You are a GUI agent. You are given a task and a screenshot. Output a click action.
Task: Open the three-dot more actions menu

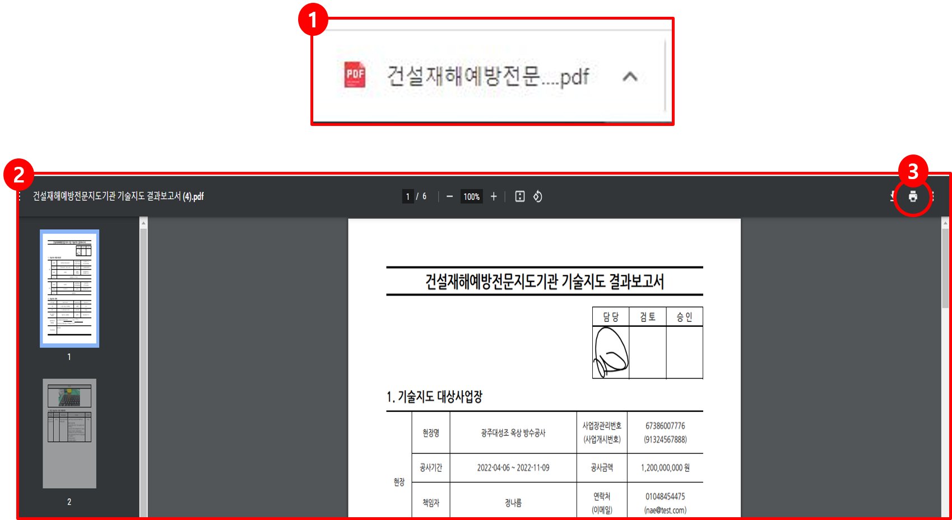pyautogui.click(x=933, y=196)
